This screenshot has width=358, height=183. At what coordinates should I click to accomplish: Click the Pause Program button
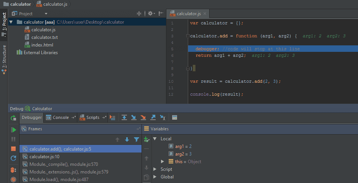point(13,139)
